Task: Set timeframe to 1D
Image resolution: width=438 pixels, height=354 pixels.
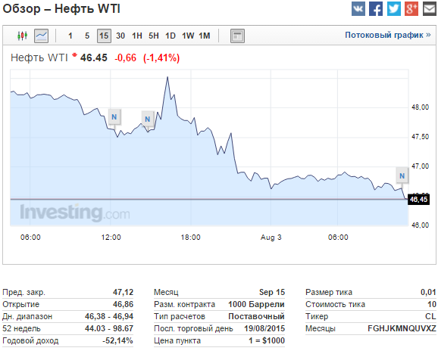Action: tap(171, 36)
